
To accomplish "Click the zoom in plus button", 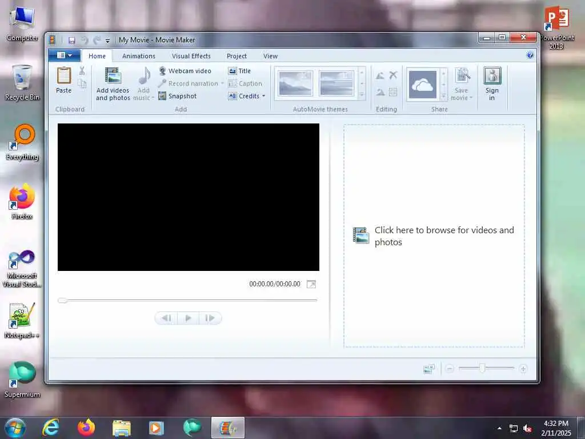I will coord(523,369).
